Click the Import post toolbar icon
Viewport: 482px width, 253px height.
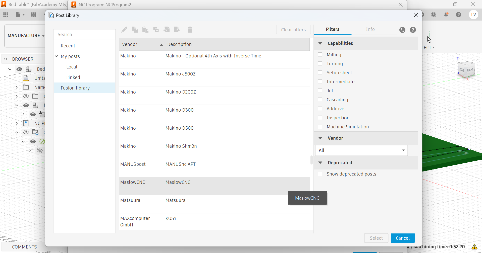pos(167,30)
